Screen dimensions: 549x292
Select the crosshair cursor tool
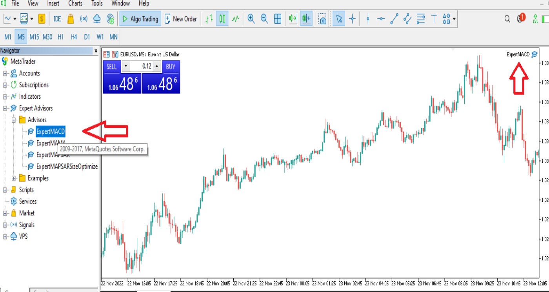click(352, 19)
